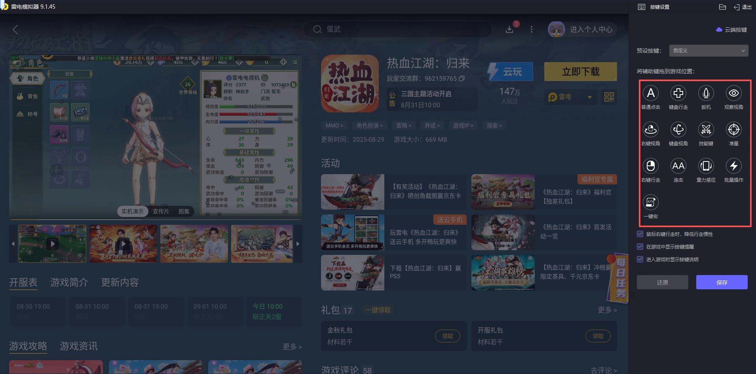The height and width of the screenshot is (374, 756).
Task: Copy the player group number 962159765
Action: click(462, 78)
